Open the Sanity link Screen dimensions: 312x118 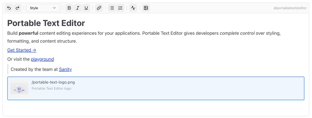coord(65,69)
